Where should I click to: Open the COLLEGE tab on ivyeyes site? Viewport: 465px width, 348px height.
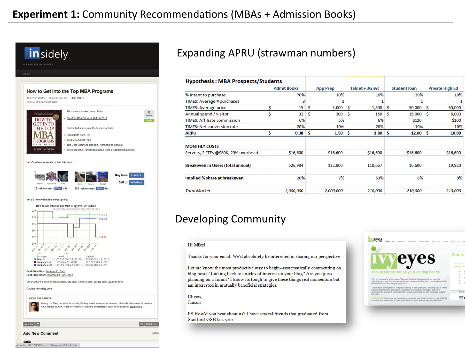[436, 242]
